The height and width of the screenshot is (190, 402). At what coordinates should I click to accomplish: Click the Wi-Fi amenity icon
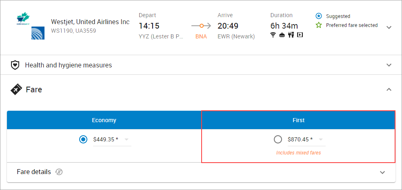(273, 35)
